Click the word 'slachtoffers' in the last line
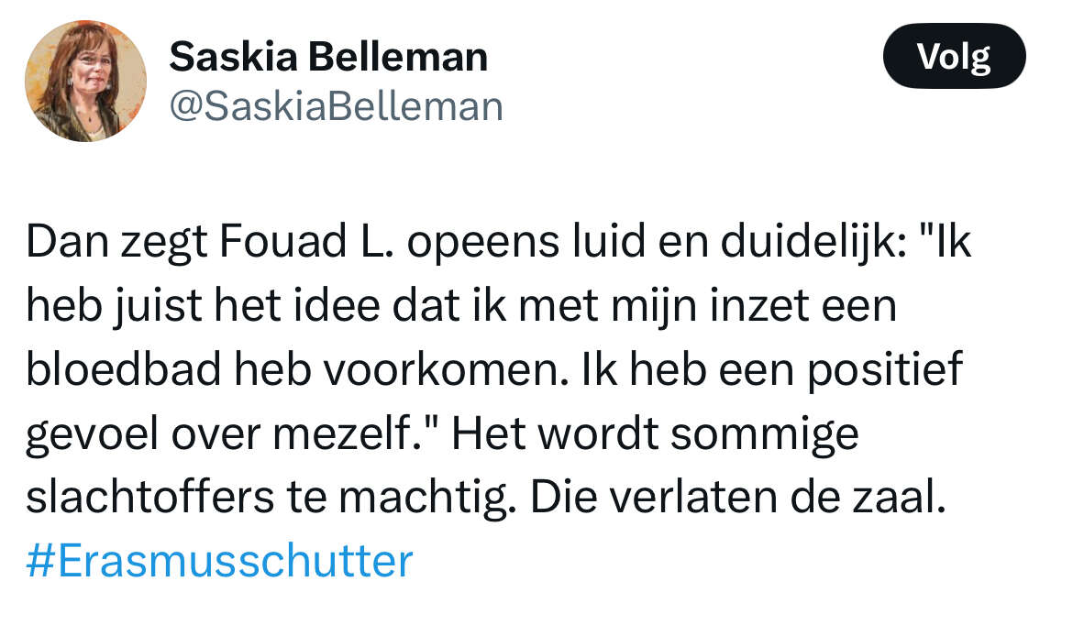 149,498
